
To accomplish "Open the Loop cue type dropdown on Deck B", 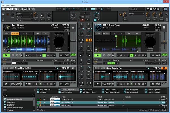I will click(x=151, y=60).
